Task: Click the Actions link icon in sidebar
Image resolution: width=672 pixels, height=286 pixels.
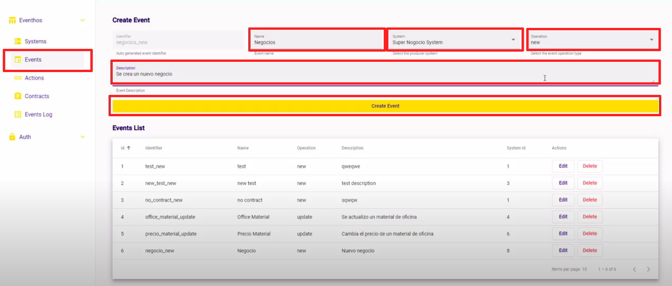Action: coord(18,78)
